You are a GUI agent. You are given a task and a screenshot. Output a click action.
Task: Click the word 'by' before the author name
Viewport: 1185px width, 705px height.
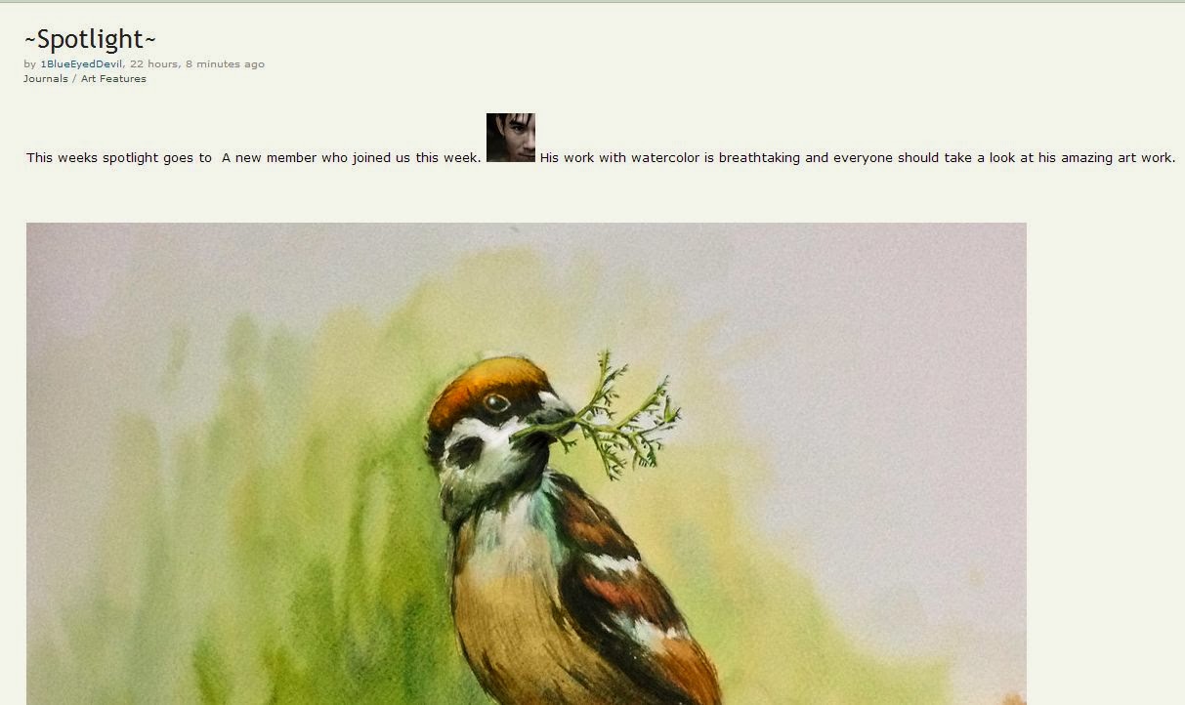coord(30,64)
